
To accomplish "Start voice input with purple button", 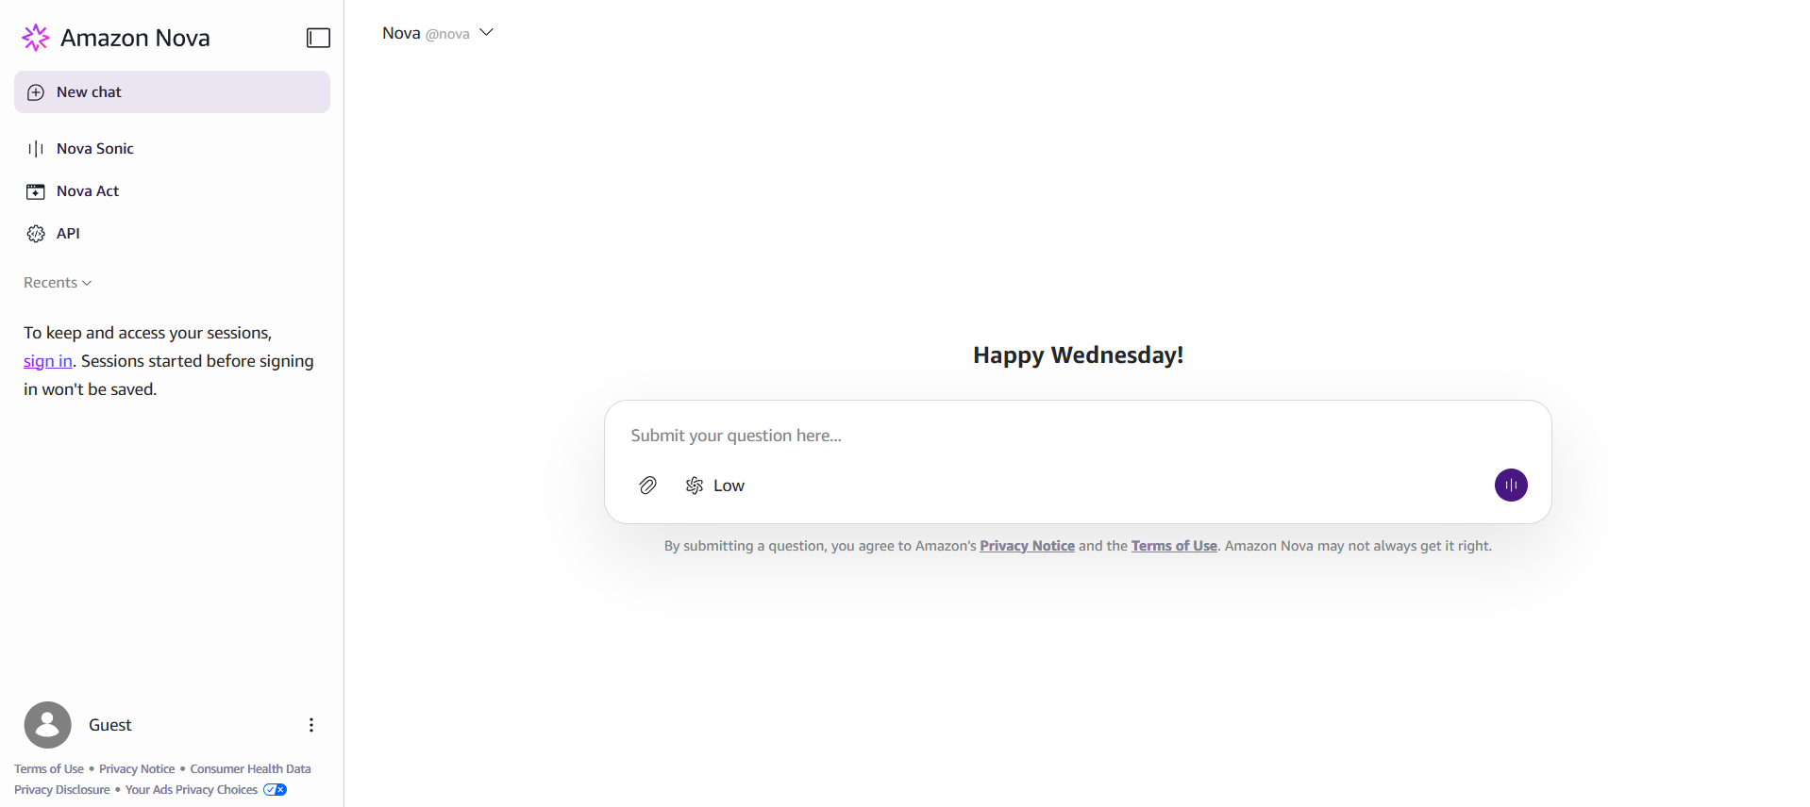I will (1511, 486).
